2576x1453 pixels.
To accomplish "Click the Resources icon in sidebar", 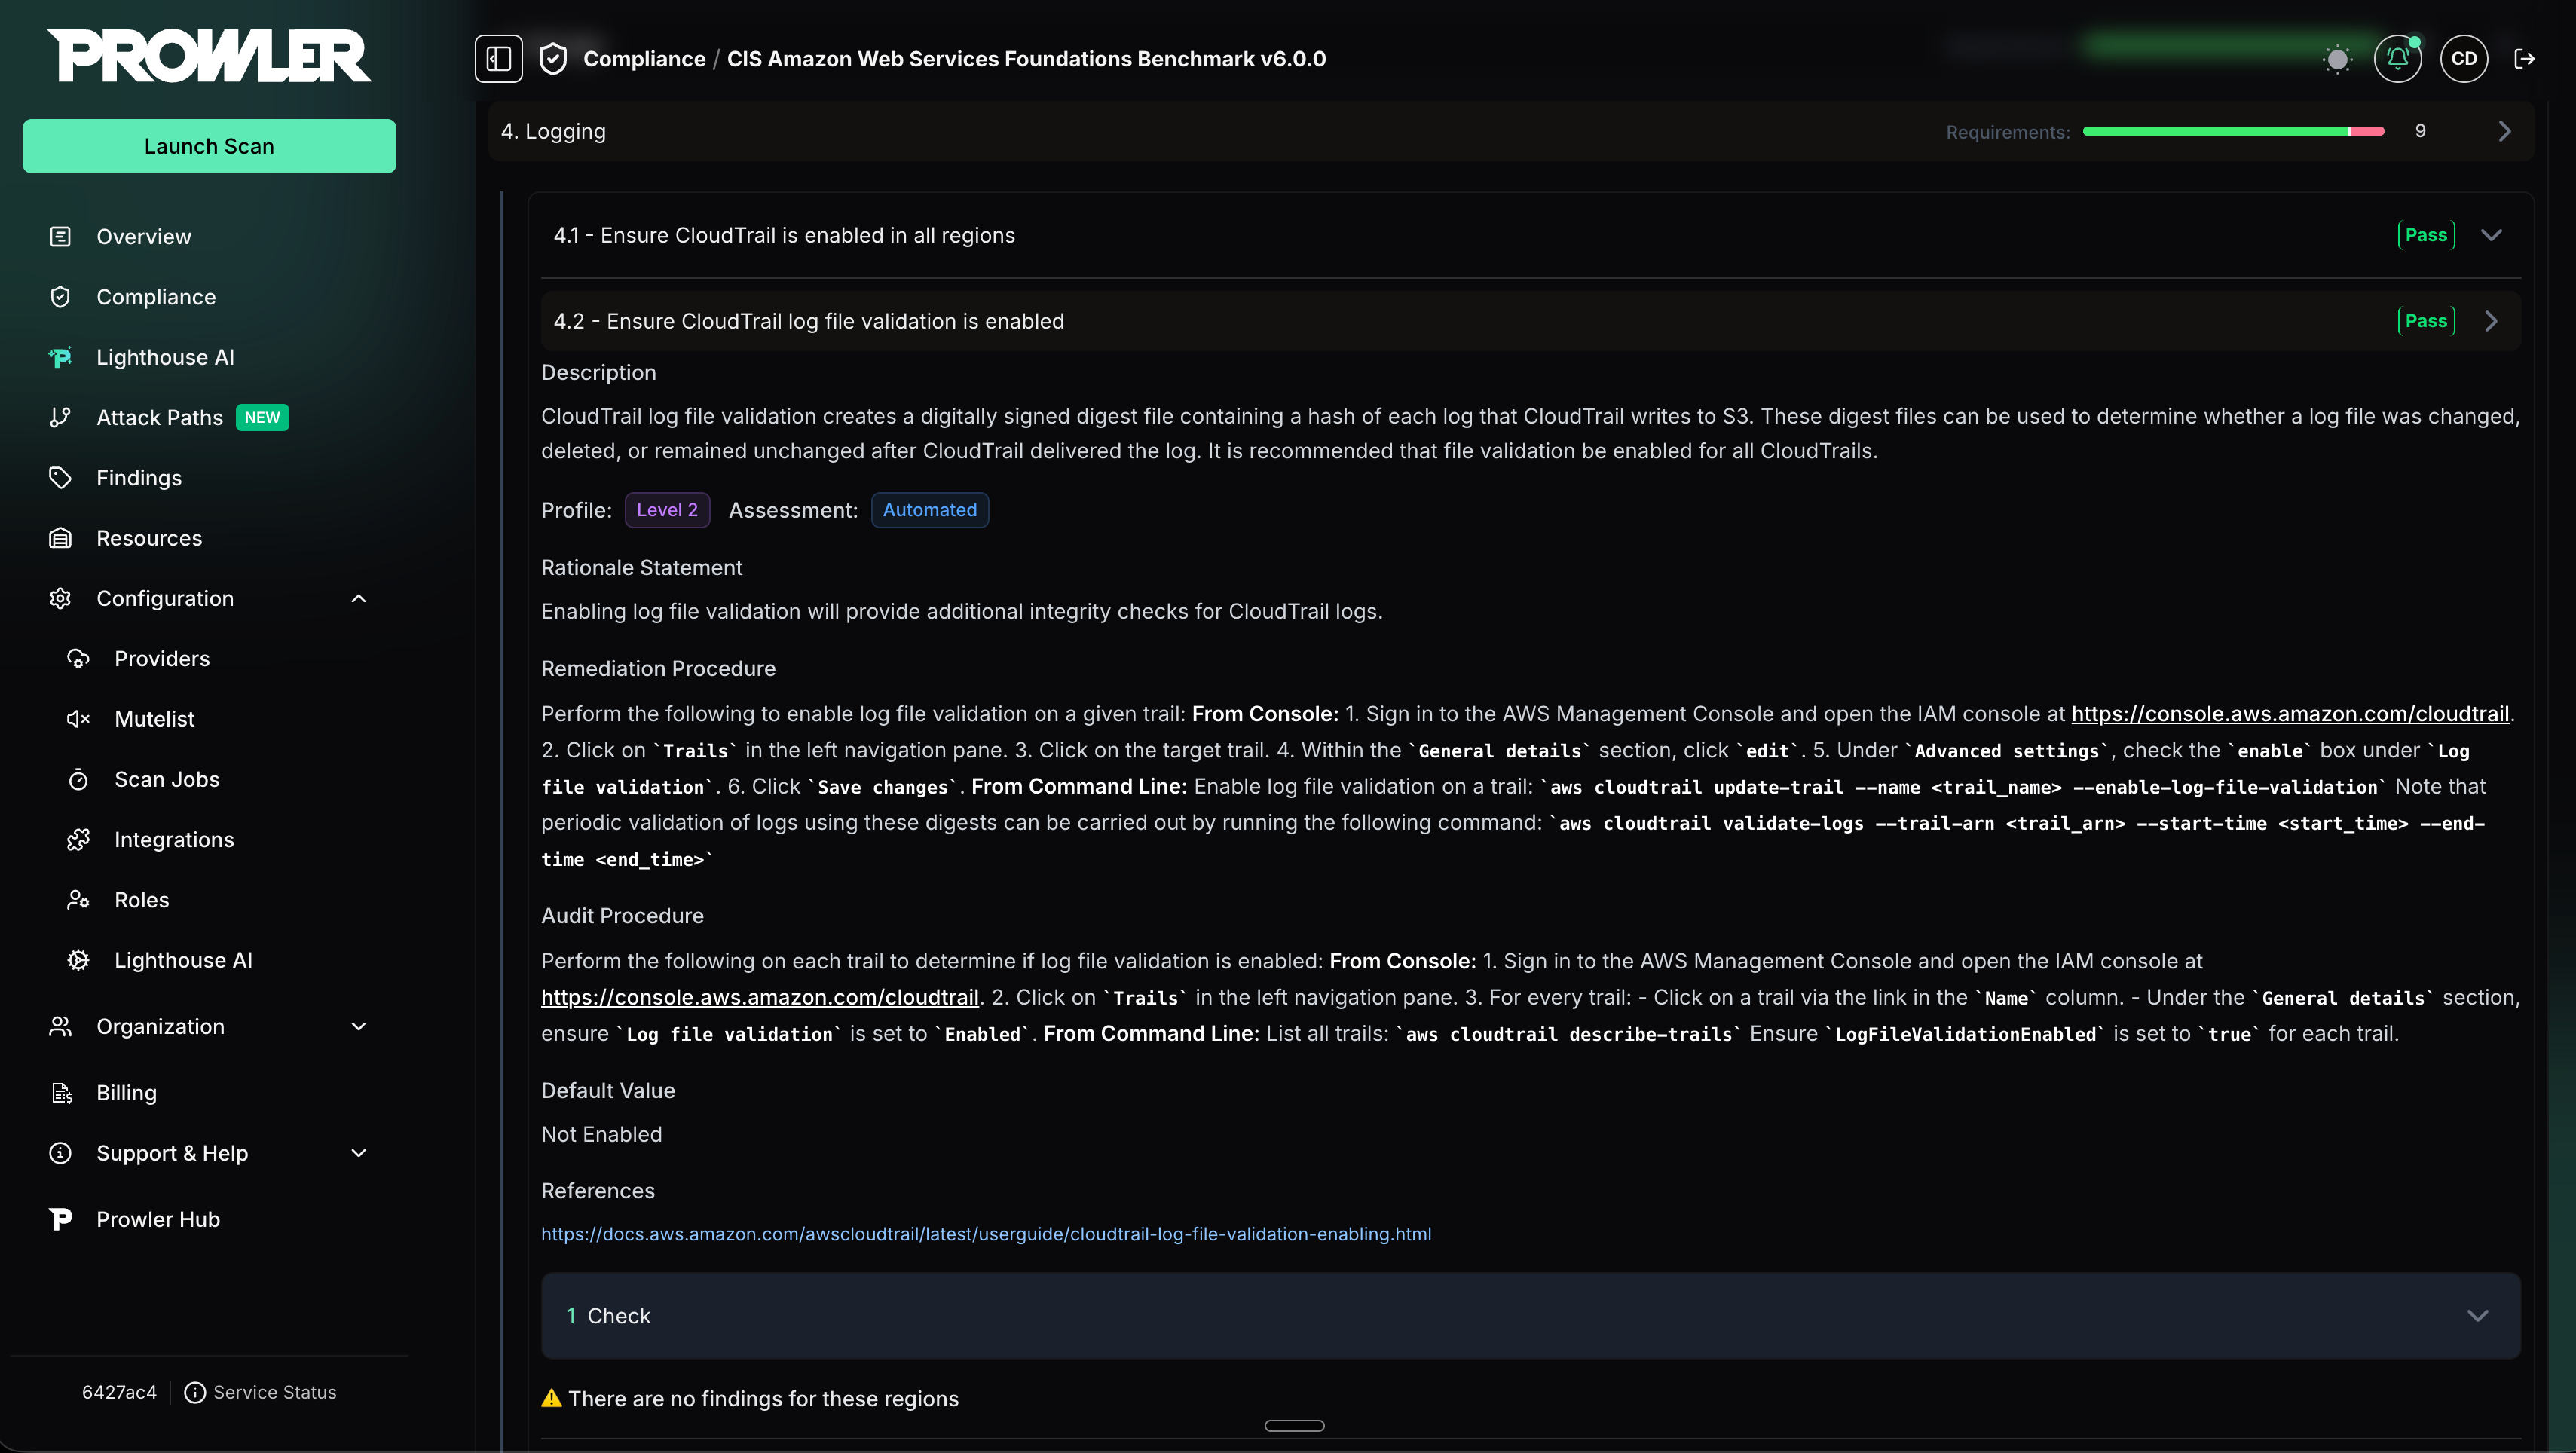I will pyautogui.click(x=60, y=538).
